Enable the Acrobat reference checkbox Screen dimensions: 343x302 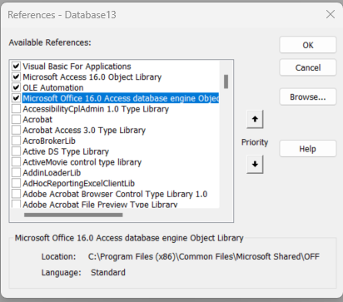(x=16, y=120)
